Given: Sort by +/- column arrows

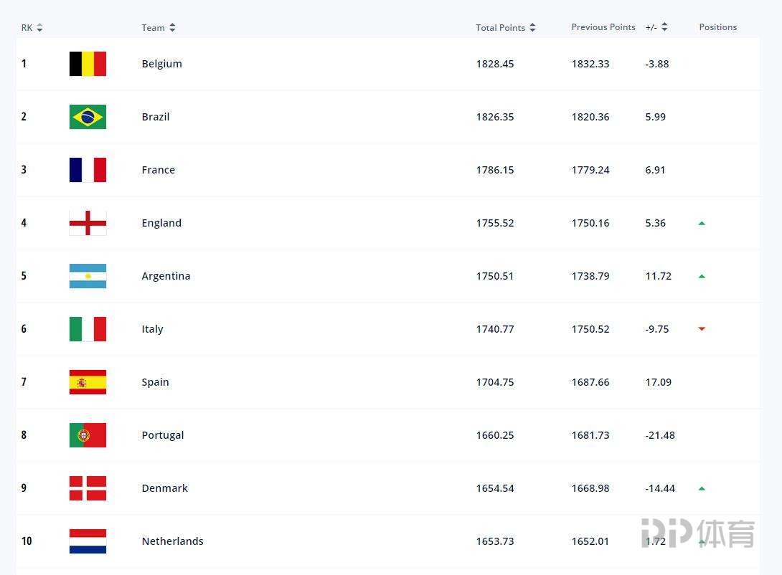Looking at the screenshot, I should tap(664, 27).
